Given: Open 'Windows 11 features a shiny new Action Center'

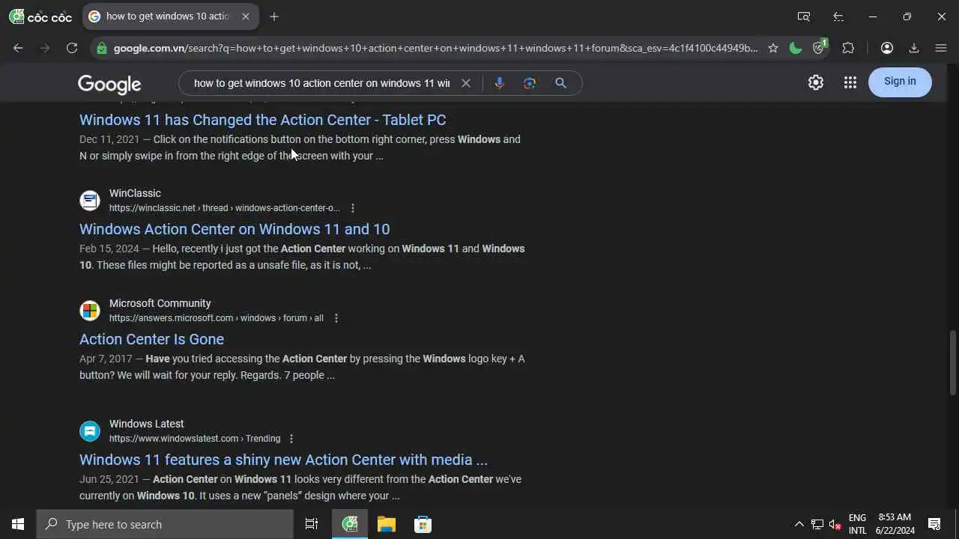Looking at the screenshot, I should (x=283, y=460).
